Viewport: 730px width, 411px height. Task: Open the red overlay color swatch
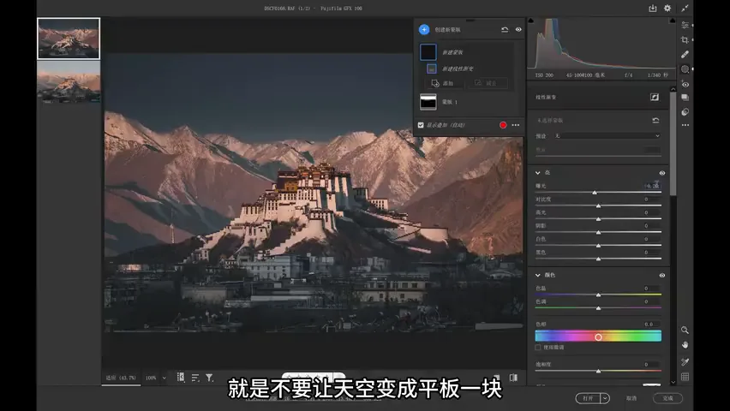pyautogui.click(x=503, y=125)
